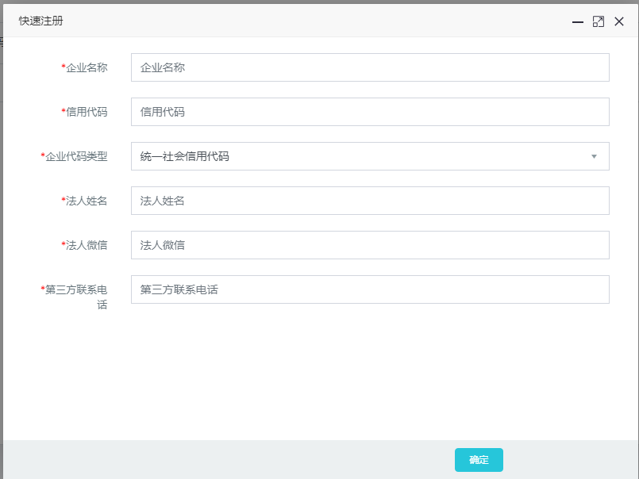Click the 法人微信 text field
639x479 pixels.
[370, 245]
